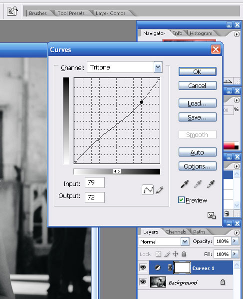This screenshot has height=299, width=243.
Task: Click the Load... button
Action: coord(197,103)
